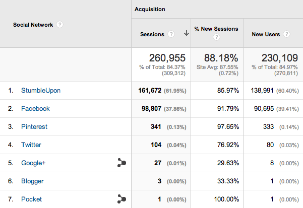Click the Social Network column header text
The image size is (303, 208).
click(x=33, y=24)
